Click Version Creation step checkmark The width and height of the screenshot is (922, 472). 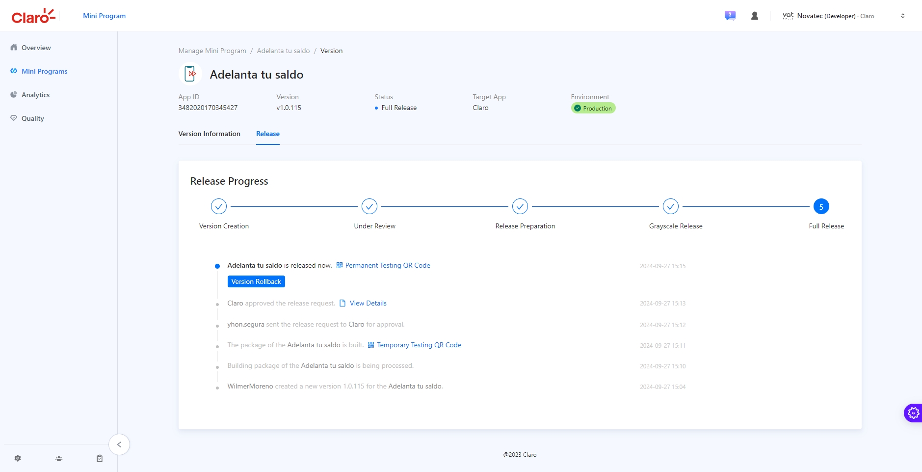tap(219, 207)
